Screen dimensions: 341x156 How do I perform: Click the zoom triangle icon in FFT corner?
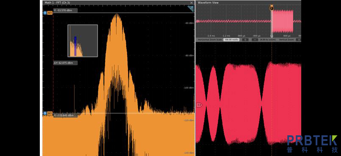click(x=191, y=8)
